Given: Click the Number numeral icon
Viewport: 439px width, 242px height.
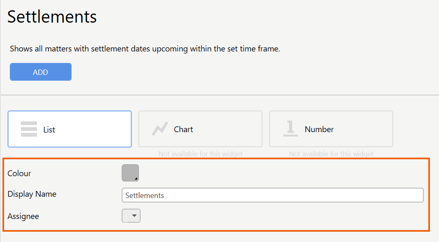Looking at the screenshot, I should click(x=290, y=128).
